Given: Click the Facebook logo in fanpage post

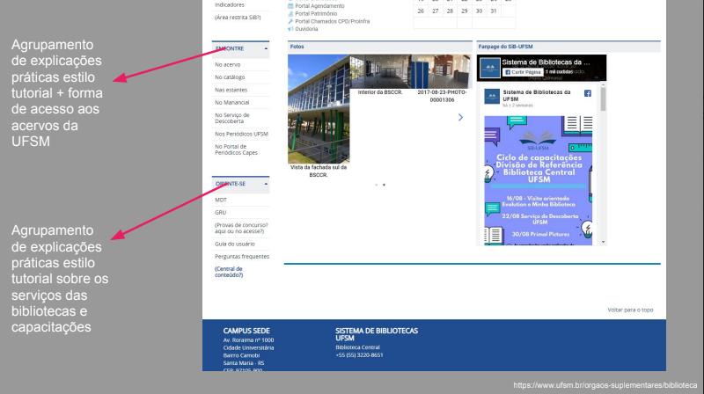Looking at the screenshot, I should (x=587, y=91).
